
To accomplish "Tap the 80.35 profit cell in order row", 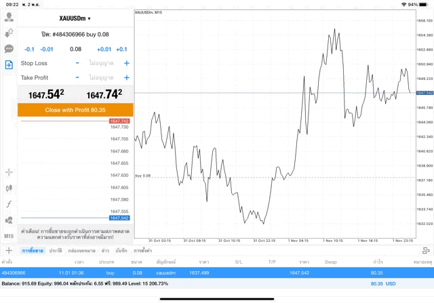I will (377, 273).
